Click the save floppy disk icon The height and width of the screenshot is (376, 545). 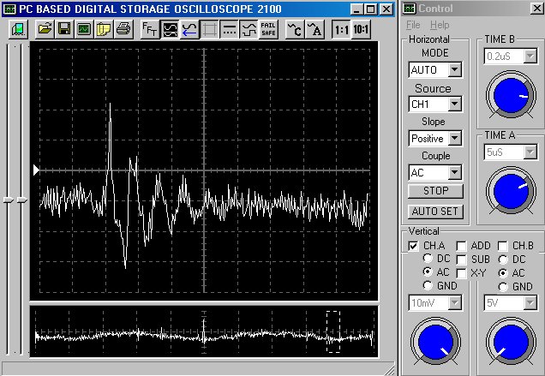click(64, 29)
